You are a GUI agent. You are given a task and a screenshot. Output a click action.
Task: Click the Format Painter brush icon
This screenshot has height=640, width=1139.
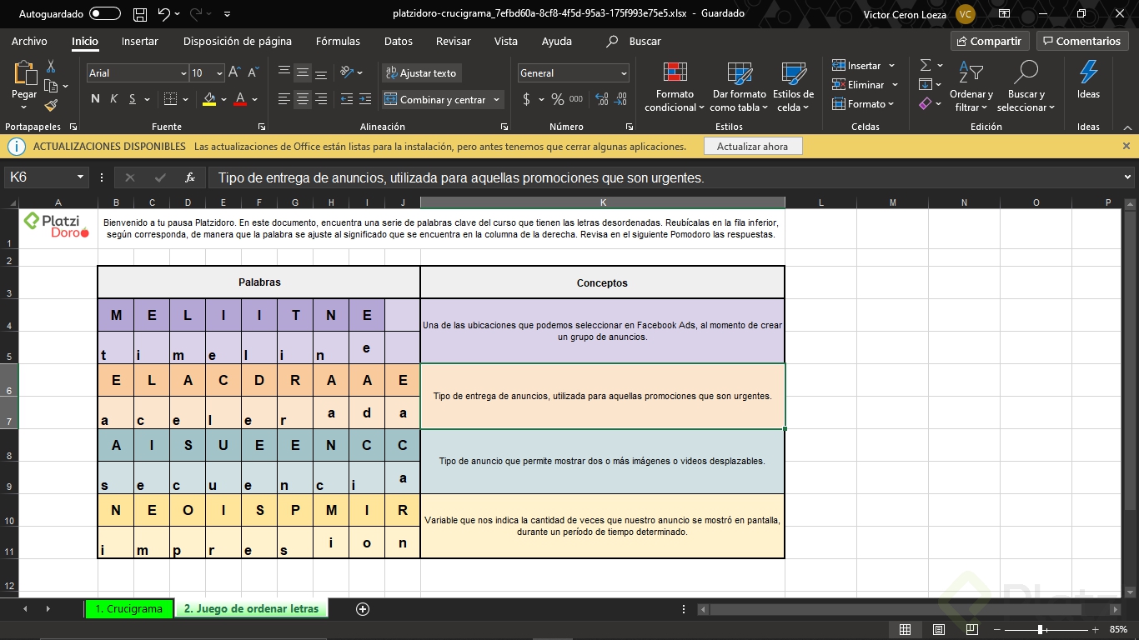click(51, 105)
